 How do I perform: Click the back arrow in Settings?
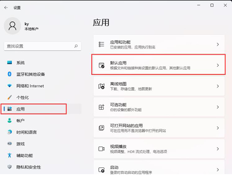click(6, 8)
